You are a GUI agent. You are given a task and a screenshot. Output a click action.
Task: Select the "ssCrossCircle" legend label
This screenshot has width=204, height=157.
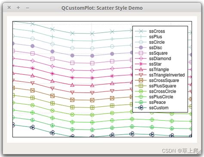click(163, 91)
